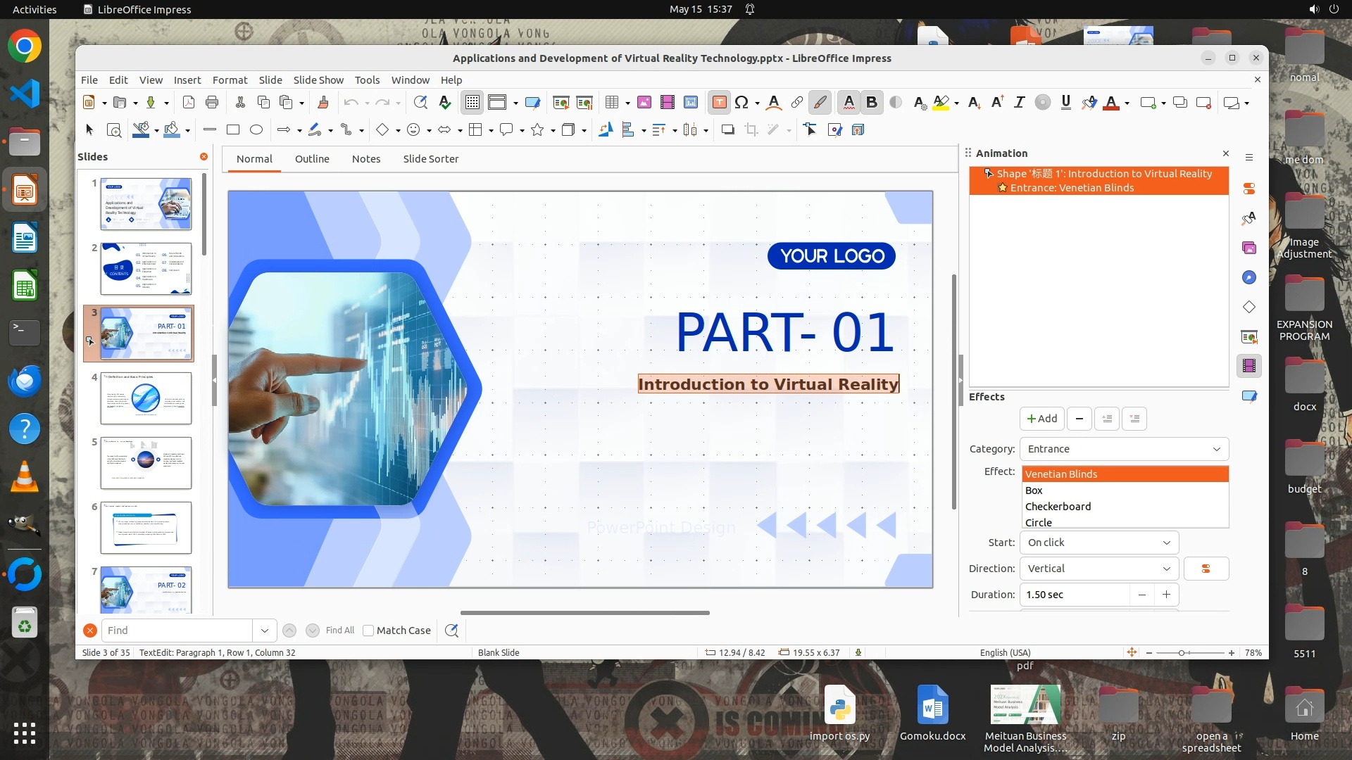This screenshot has height=760, width=1352.
Task: Open the Direction Vertical dropdown
Action: click(x=1098, y=569)
